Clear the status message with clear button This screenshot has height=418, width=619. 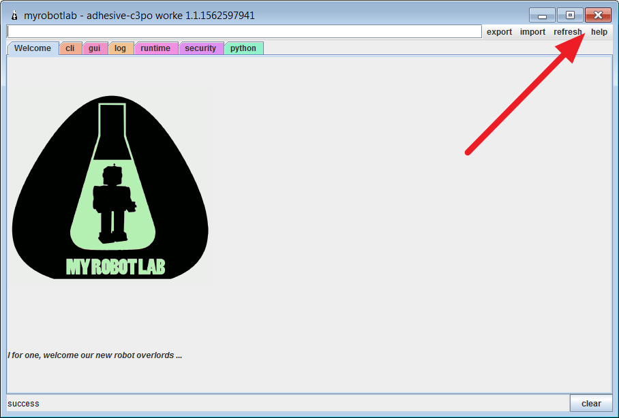coord(591,404)
